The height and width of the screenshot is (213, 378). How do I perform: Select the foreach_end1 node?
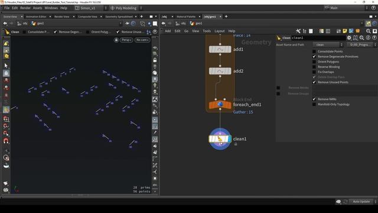click(220, 105)
